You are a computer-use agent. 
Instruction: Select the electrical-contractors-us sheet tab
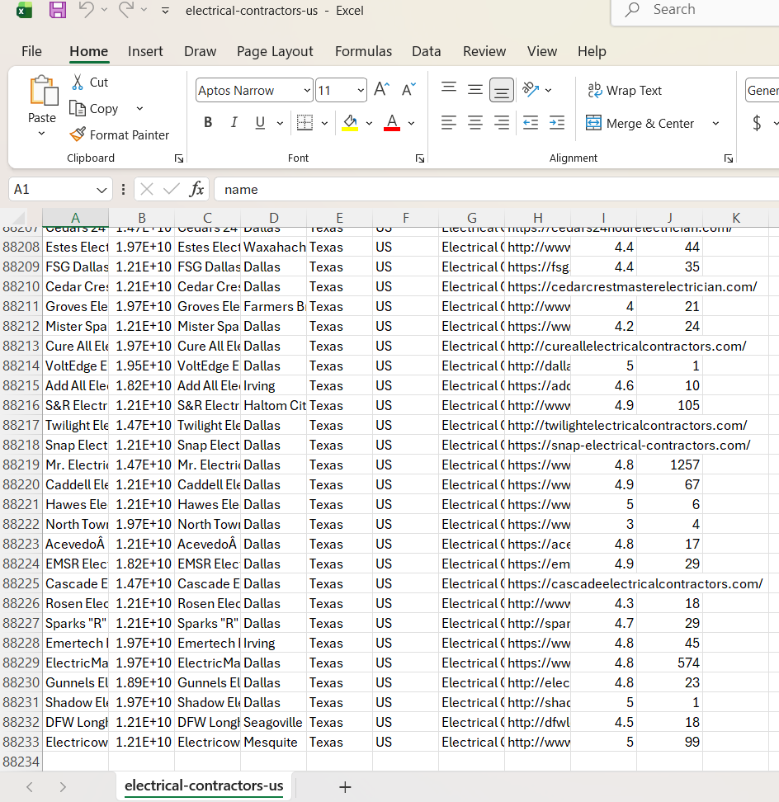click(x=204, y=785)
